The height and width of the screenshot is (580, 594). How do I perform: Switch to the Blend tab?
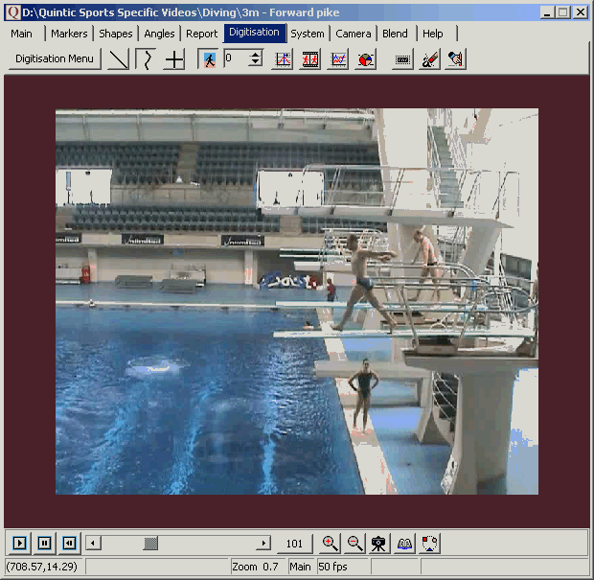395,34
